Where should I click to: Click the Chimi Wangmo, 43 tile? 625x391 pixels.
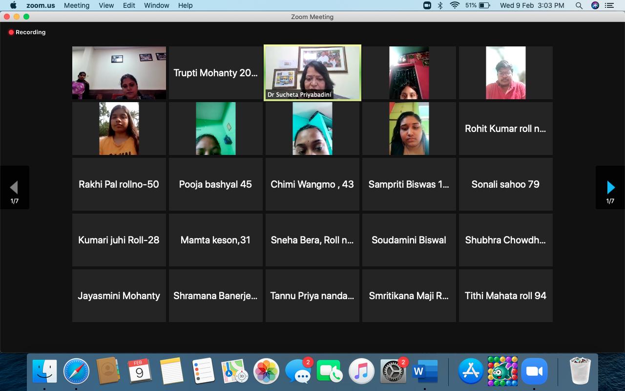312,184
